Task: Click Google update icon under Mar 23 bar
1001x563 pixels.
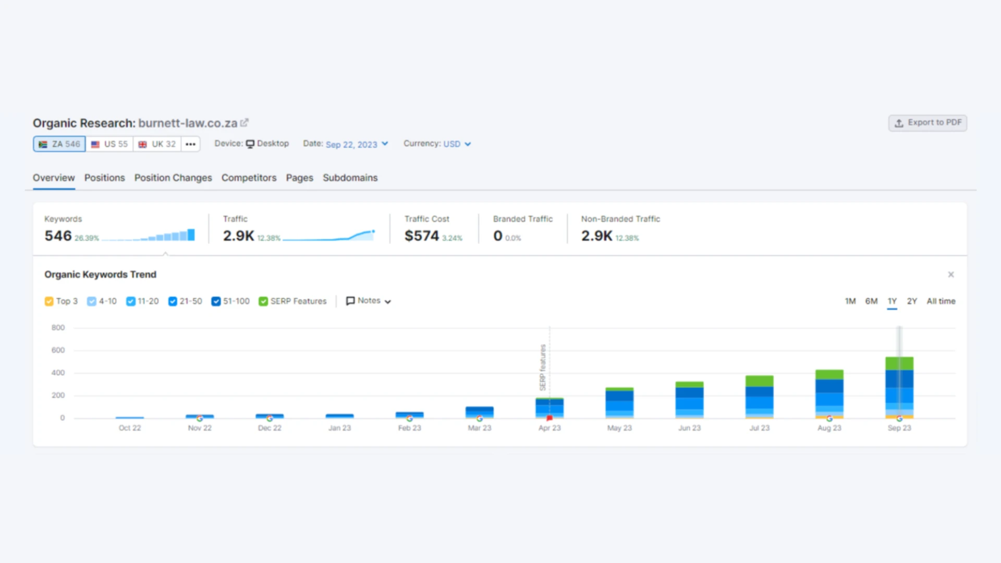Action: 480,419
